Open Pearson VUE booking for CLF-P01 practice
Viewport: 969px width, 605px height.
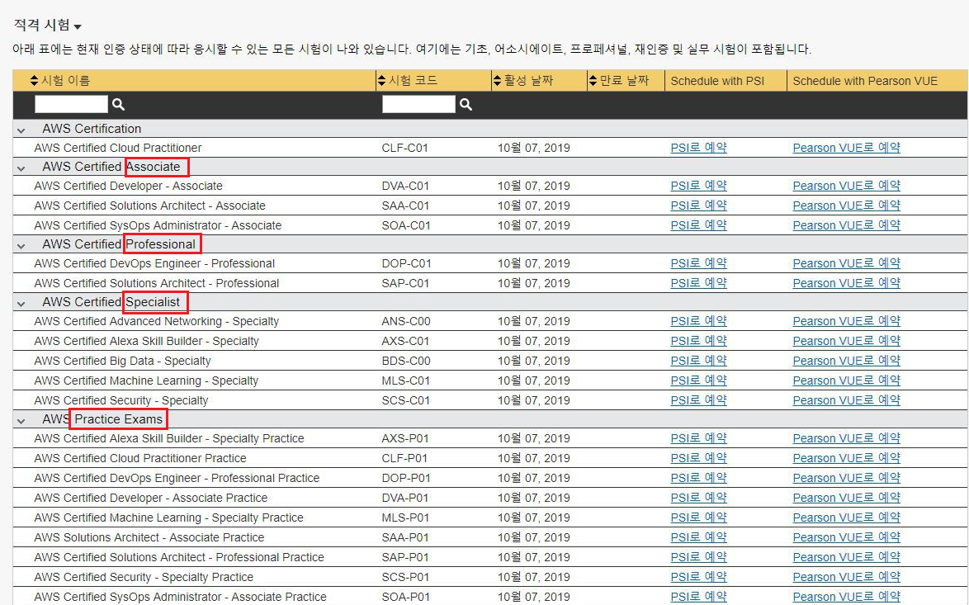pos(847,458)
